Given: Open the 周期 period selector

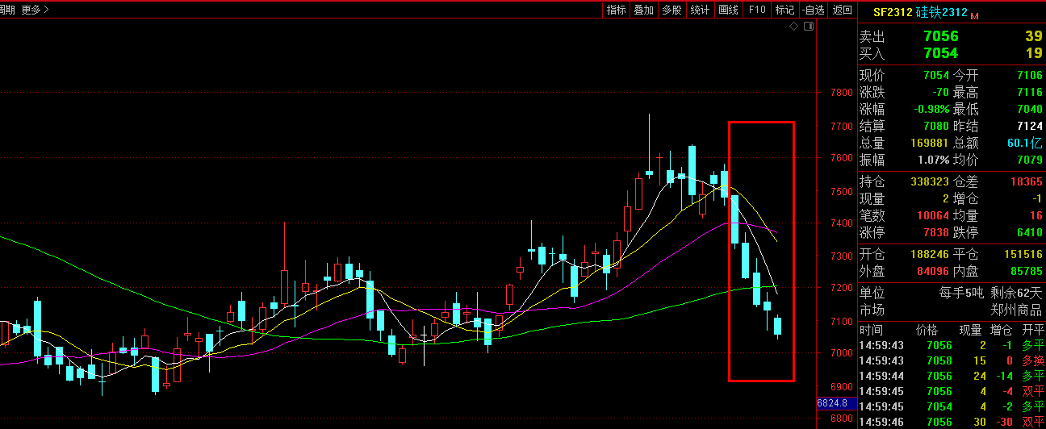Looking at the screenshot, I should 6,10.
